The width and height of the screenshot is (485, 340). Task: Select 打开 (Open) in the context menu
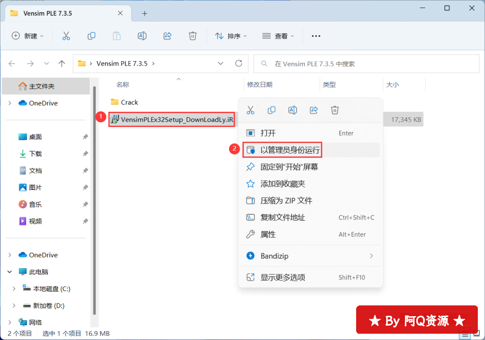point(311,133)
